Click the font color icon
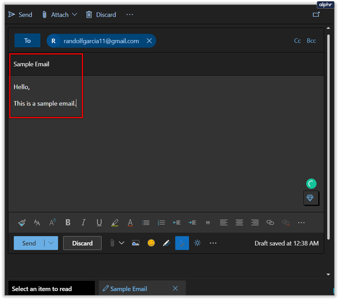 coord(130,223)
